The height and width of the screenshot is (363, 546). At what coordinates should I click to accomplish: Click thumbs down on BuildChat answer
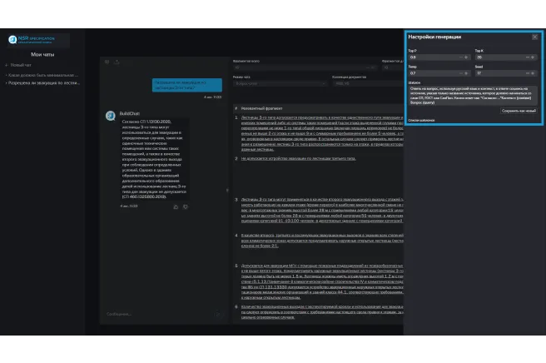[x=185, y=206]
